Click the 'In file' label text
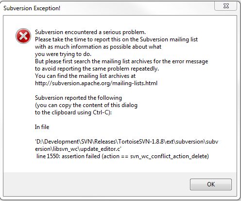Image resolution: width=241 pixels, height=201 pixels. click(42, 127)
